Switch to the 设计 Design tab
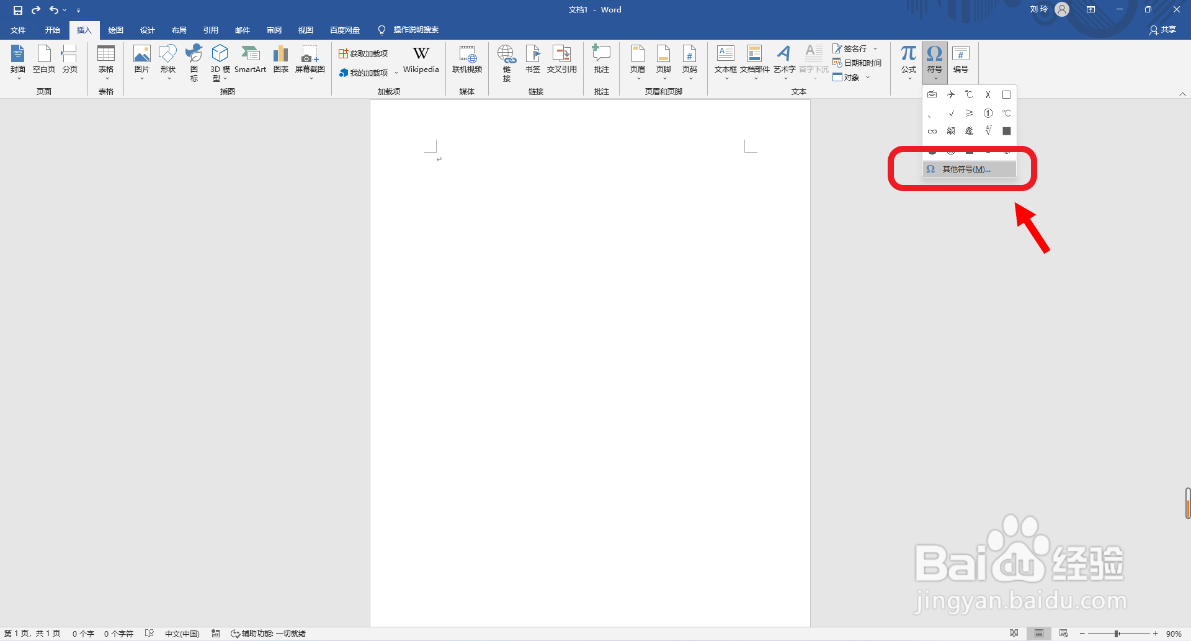The width and height of the screenshot is (1191, 641). (x=148, y=30)
